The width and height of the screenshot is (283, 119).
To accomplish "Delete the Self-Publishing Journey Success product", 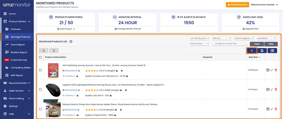I will [x=276, y=70].
